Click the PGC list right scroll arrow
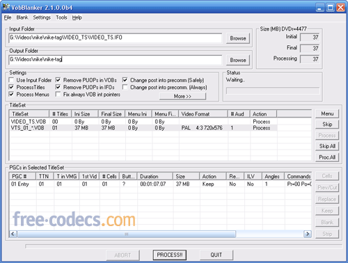348x263 pixels. coord(308,234)
